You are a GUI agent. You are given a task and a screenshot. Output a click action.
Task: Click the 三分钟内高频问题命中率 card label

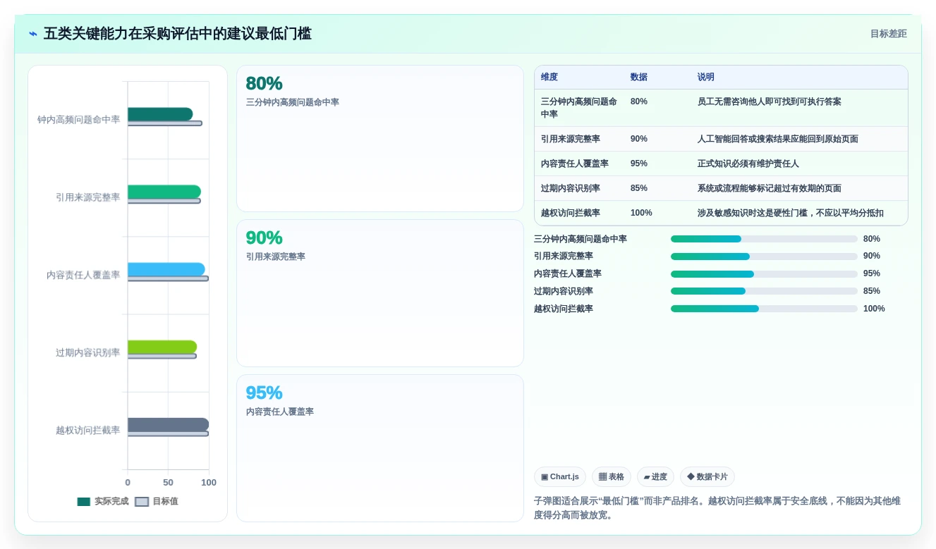[x=293, y=102]
